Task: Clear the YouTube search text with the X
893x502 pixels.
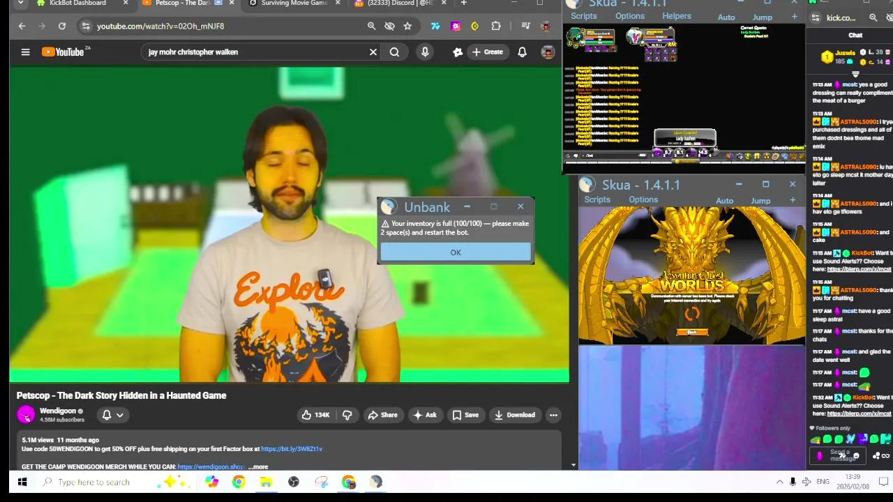Action: (x=373, y=52)
